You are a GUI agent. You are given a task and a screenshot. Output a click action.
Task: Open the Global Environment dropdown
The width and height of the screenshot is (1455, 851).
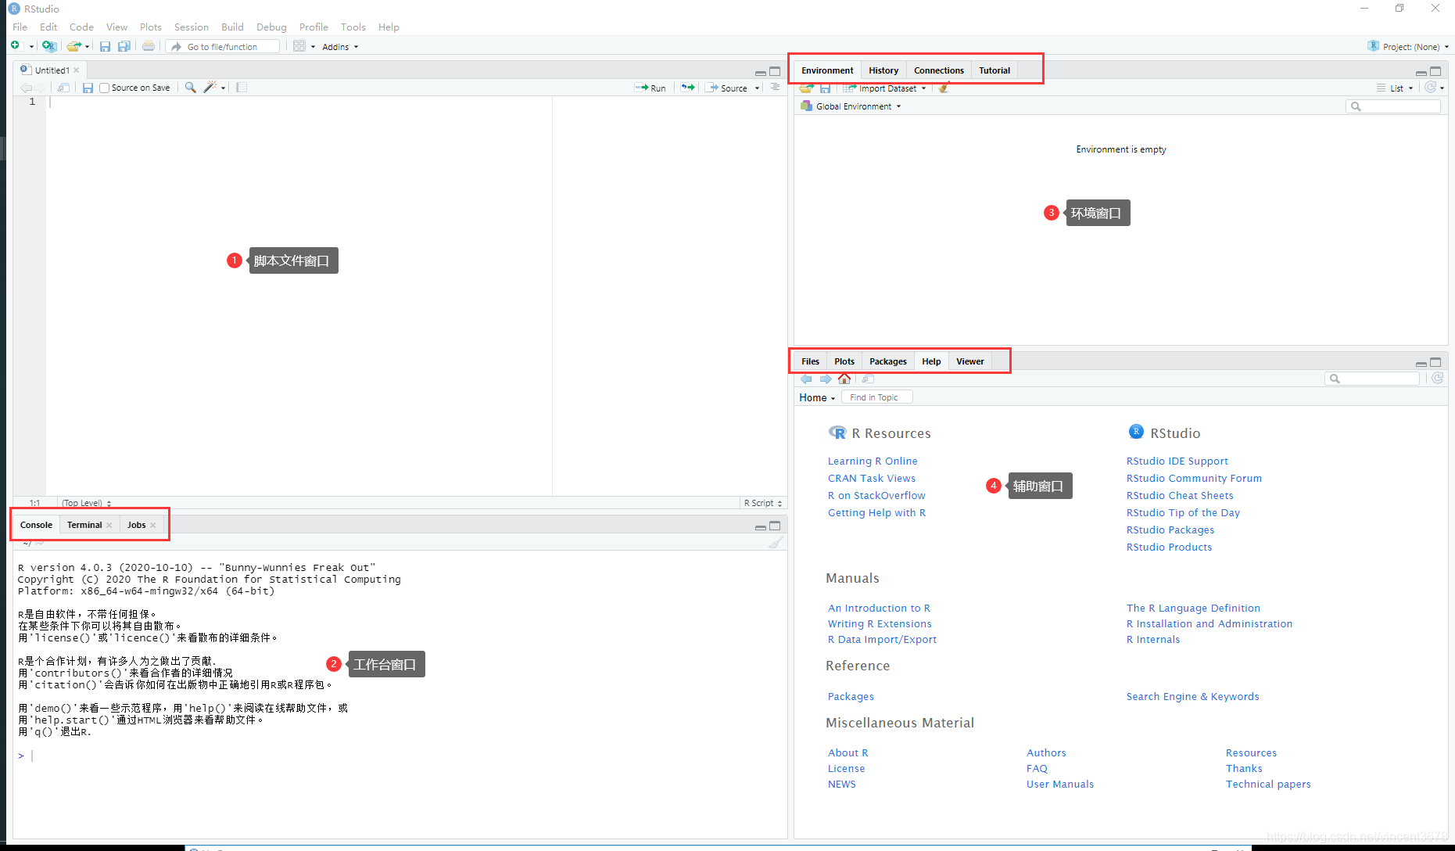[851, 106]
